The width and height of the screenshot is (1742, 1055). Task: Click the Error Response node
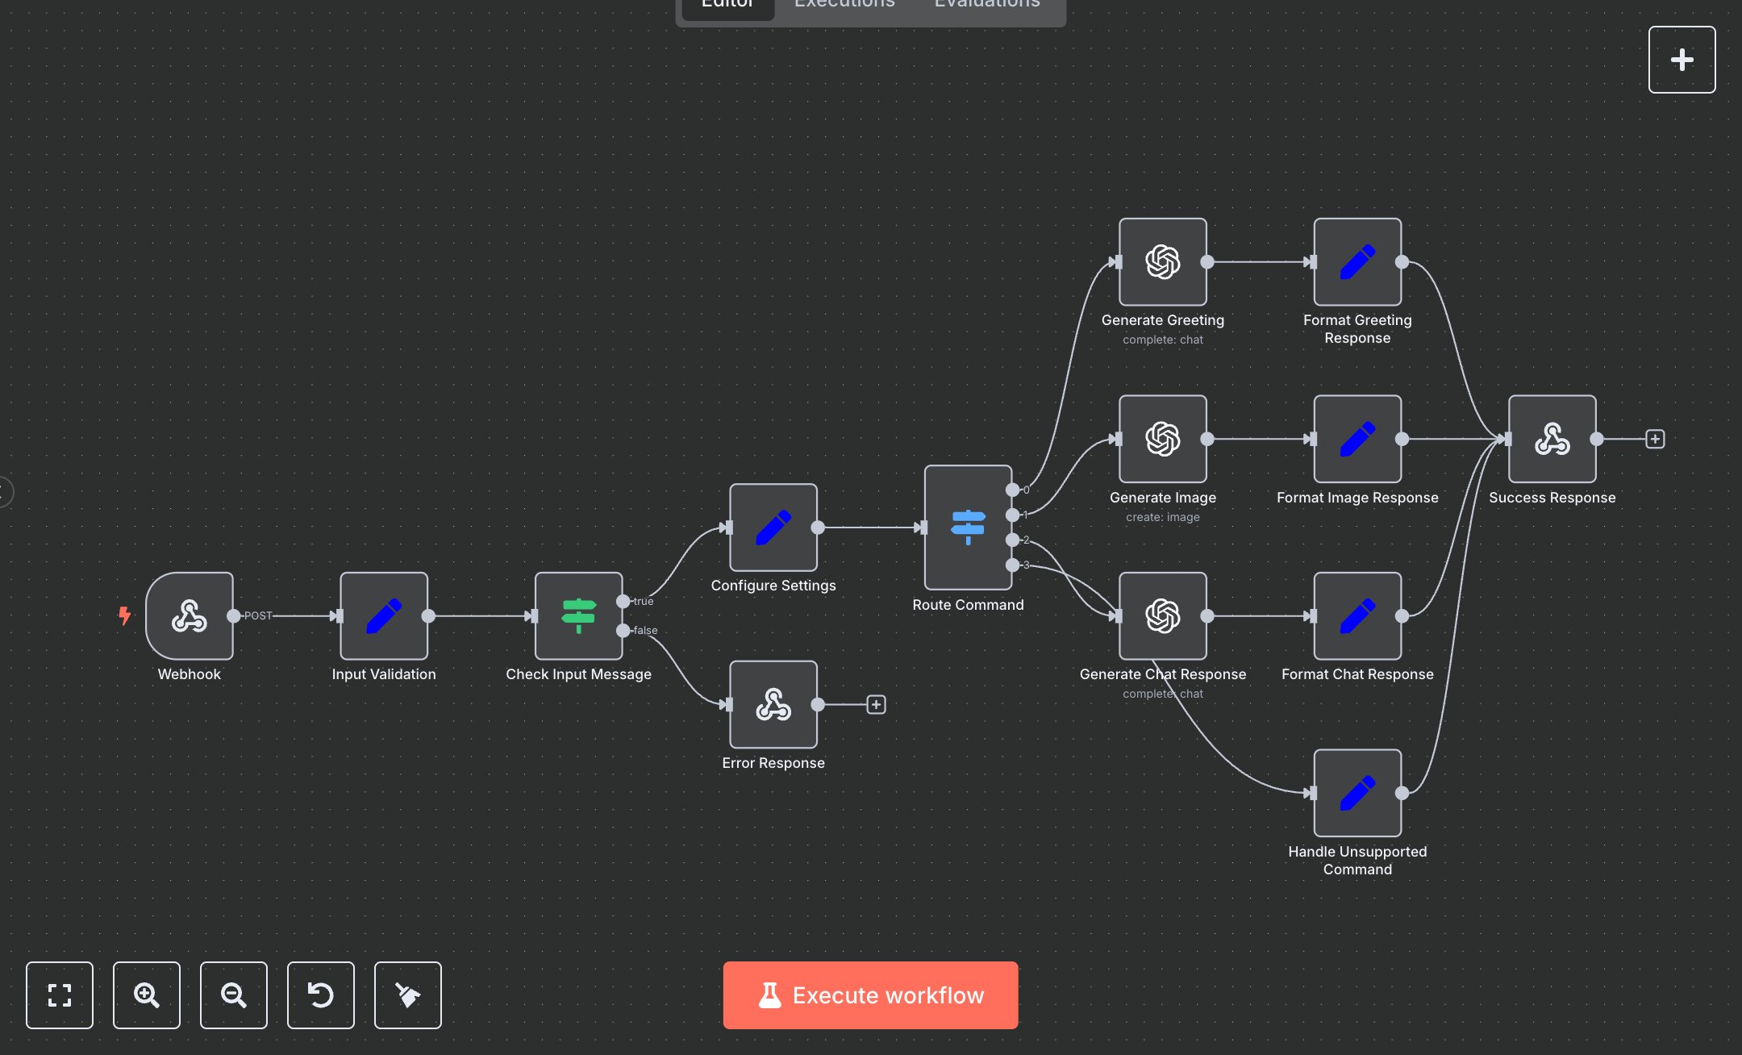pyautogui.click(x=773, y=705)
